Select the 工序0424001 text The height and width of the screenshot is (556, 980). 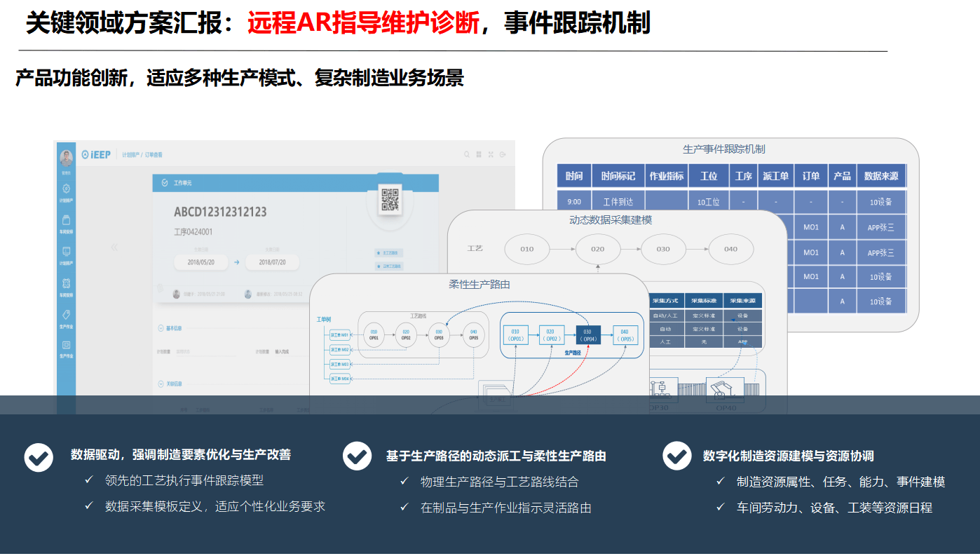pyautogui.click(x=193, y=231)
